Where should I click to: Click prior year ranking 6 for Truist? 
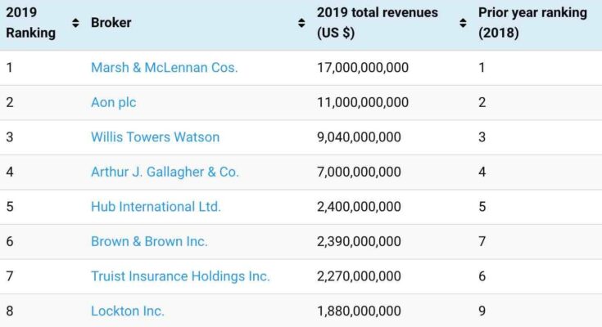(482, 276)
